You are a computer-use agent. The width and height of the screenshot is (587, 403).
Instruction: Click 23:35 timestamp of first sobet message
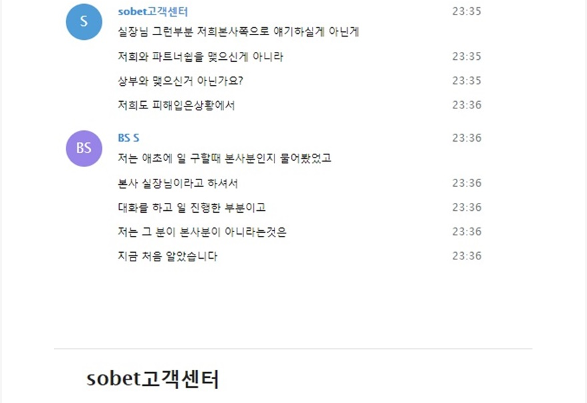coord(467,11)
